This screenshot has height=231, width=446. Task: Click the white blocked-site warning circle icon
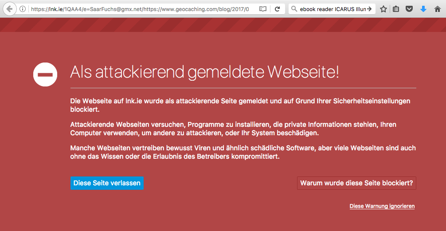coord(45,74)
